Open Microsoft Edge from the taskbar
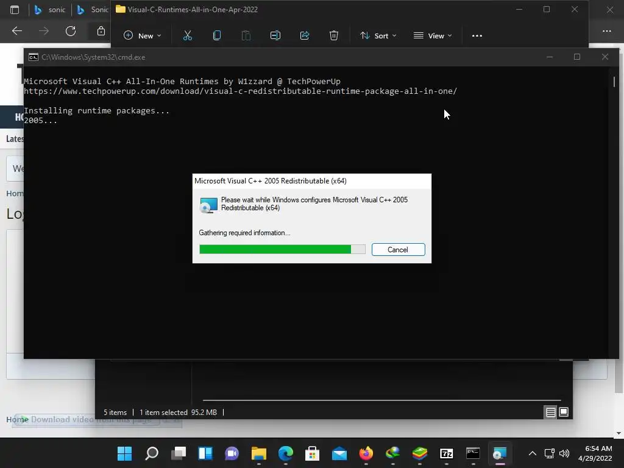The height and width of the screenshot is (468, 624). (286, 453)
